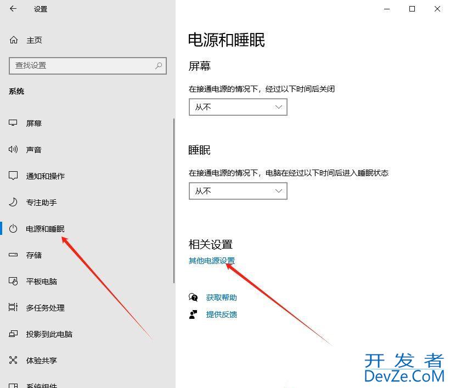Click the 睡眠 section heading
450x388 pixels.
point(199,150)
